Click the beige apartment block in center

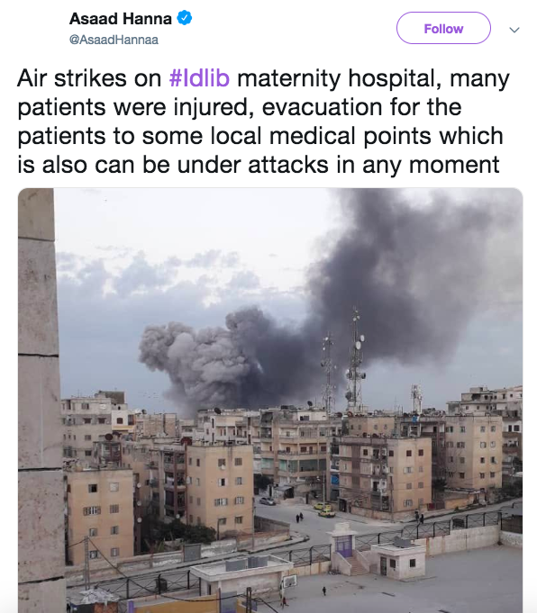click(220, 489)
